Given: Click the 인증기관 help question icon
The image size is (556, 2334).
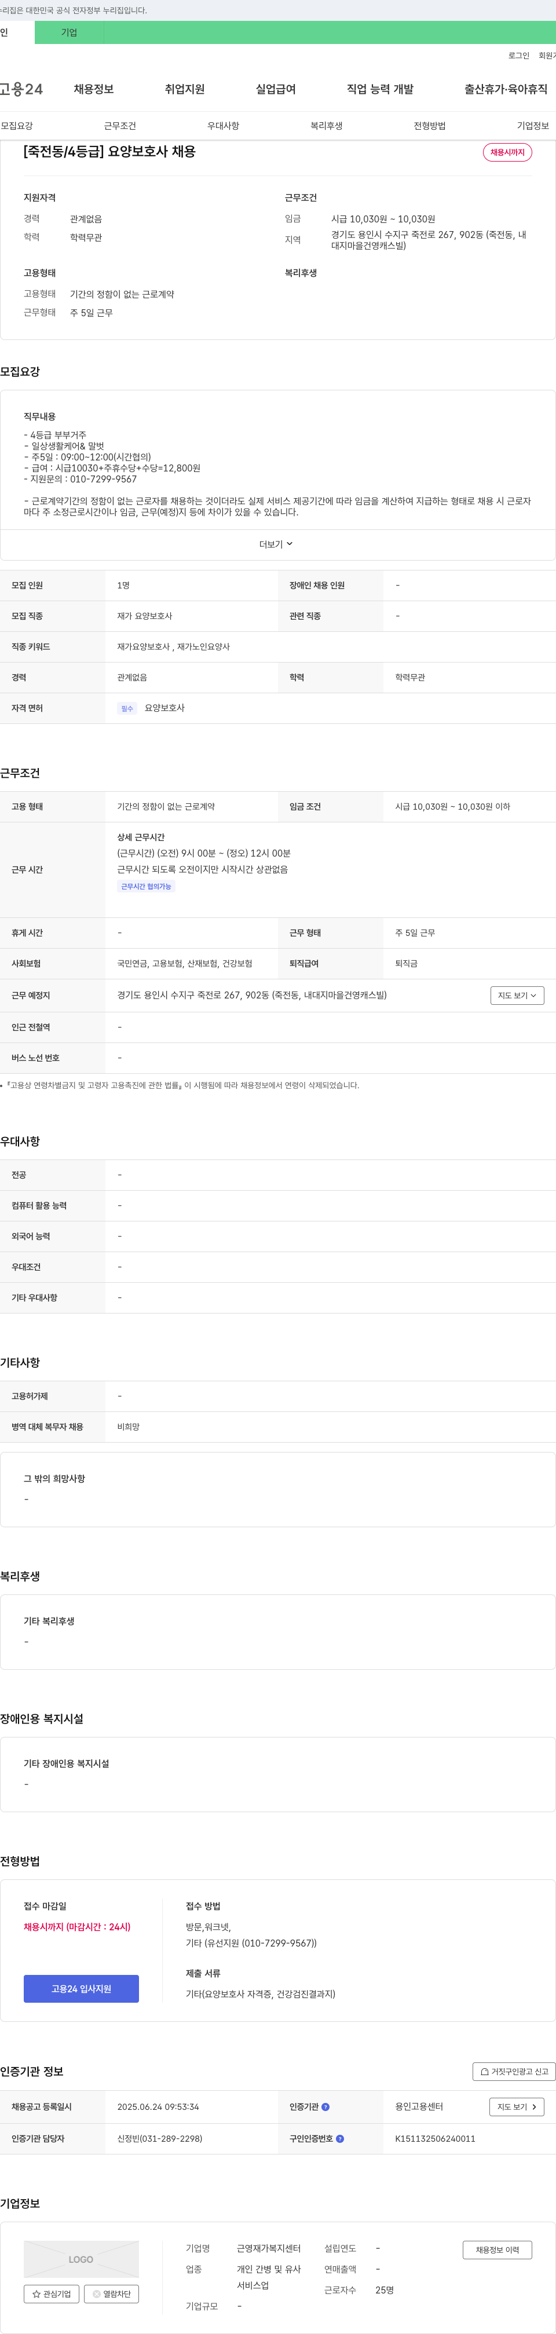Looking at the screenshot, I should tap(325, 2106).
